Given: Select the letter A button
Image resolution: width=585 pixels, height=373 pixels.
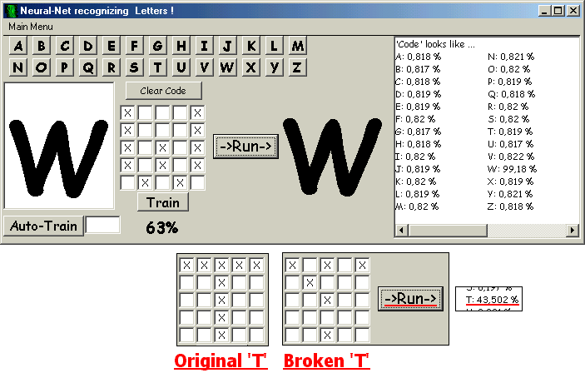Looking at the screenshot, I should (18, 46).
